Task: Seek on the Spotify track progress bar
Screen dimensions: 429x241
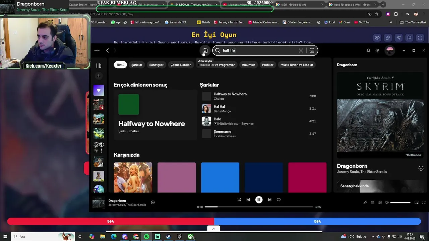Action: pos(259,207)
